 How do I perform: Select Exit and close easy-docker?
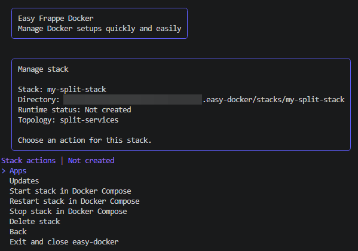(x=64, y=242)
